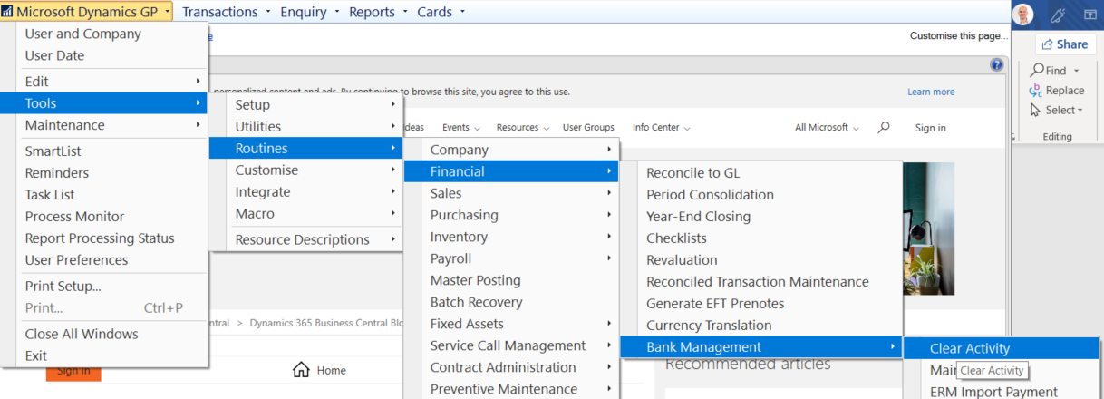1104x399 pixels.
Task: Click Sign in on the Microsoft header
Action: click(x=930, y=128)
